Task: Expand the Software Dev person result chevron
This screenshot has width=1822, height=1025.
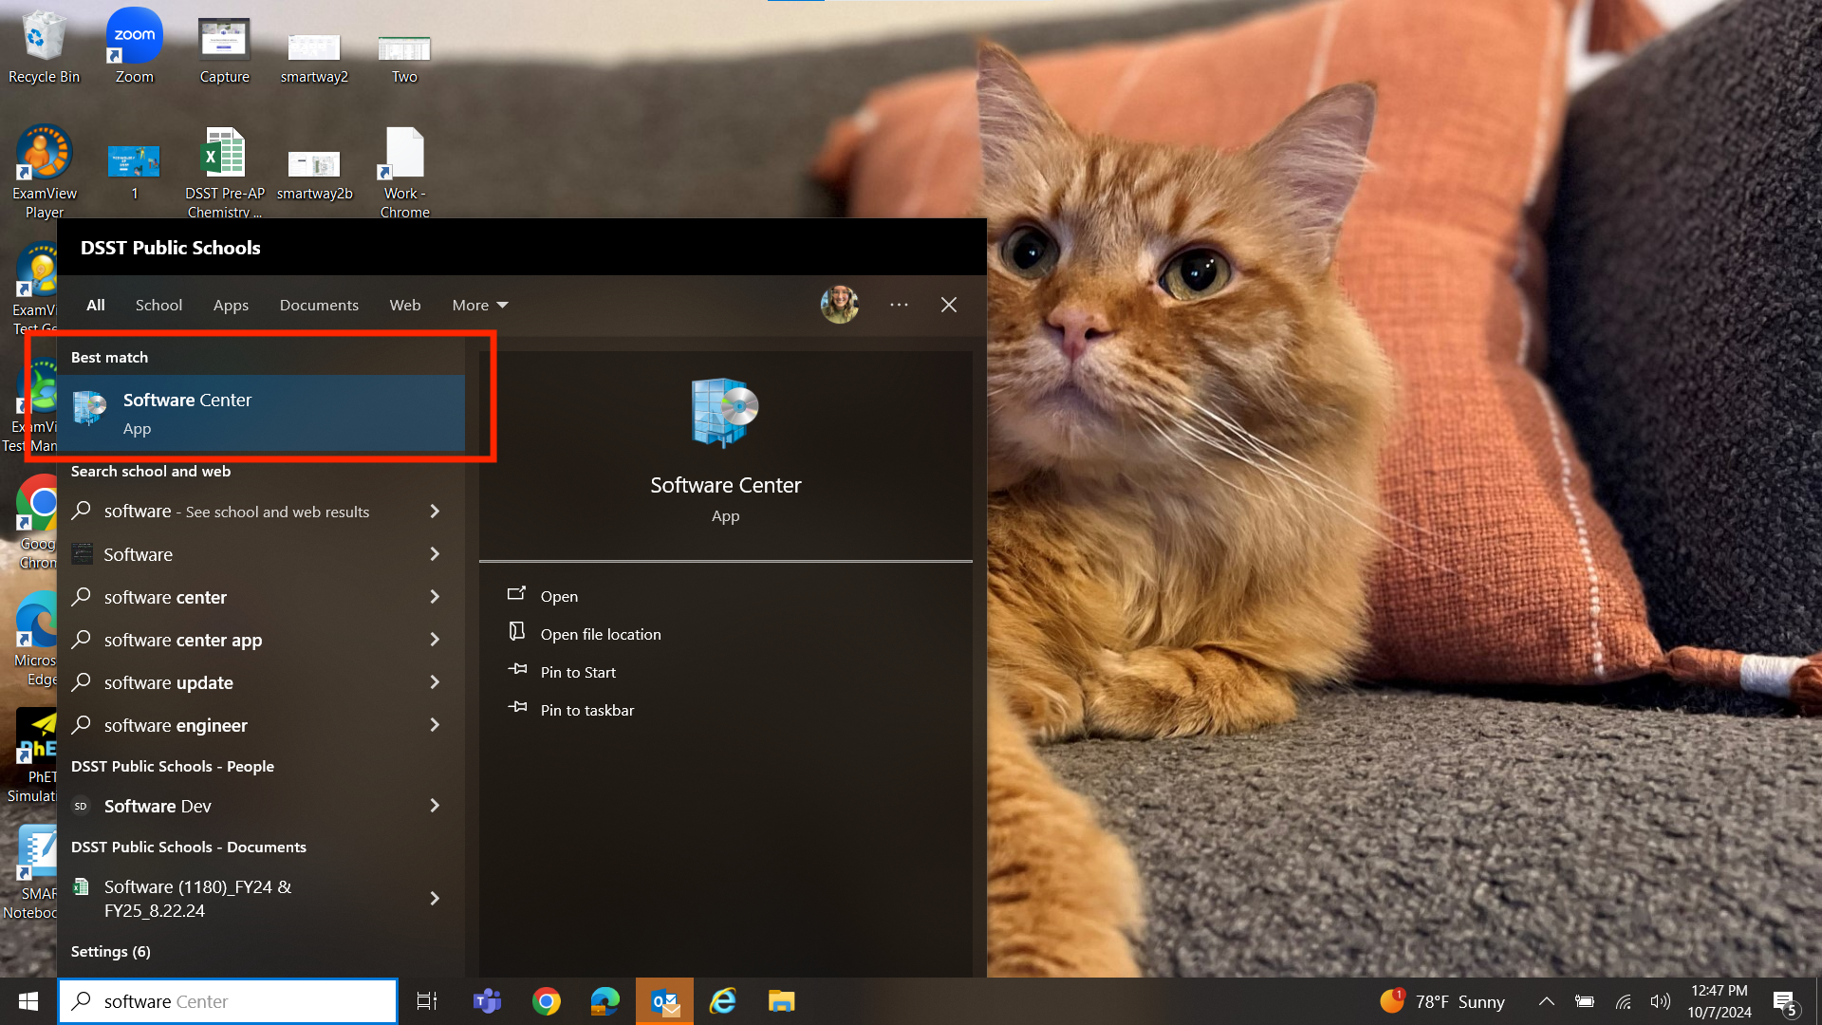Action: tap(435, 806)
